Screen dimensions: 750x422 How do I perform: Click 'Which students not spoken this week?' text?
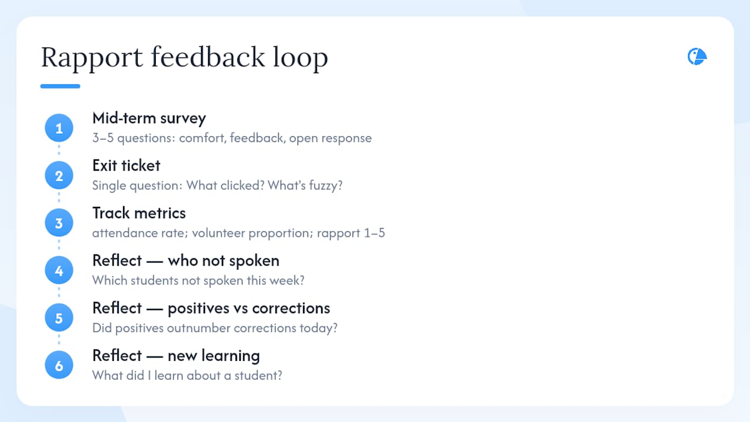[x=198, y=281]
